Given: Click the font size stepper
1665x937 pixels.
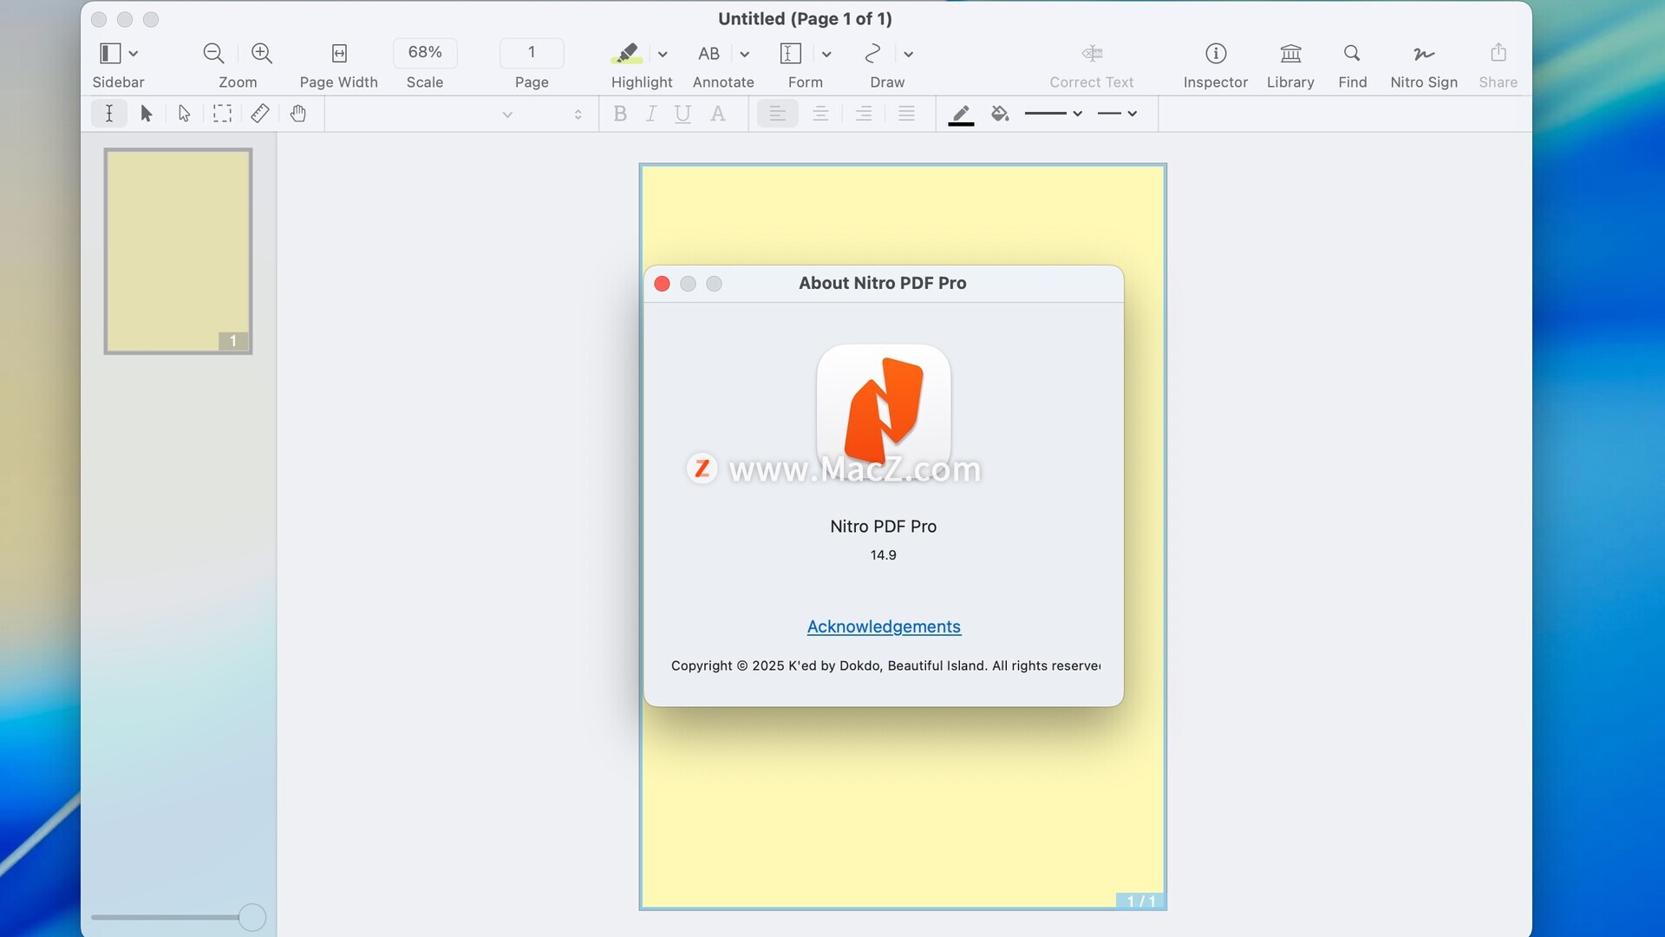Looking at the screenshot, I should coord(578,114).
